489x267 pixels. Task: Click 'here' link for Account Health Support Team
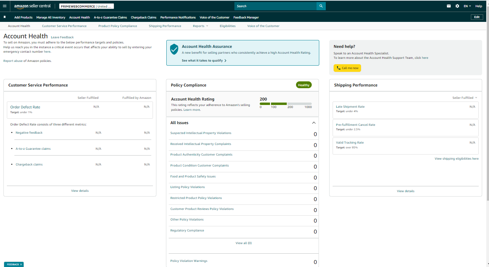pos(425,58)
